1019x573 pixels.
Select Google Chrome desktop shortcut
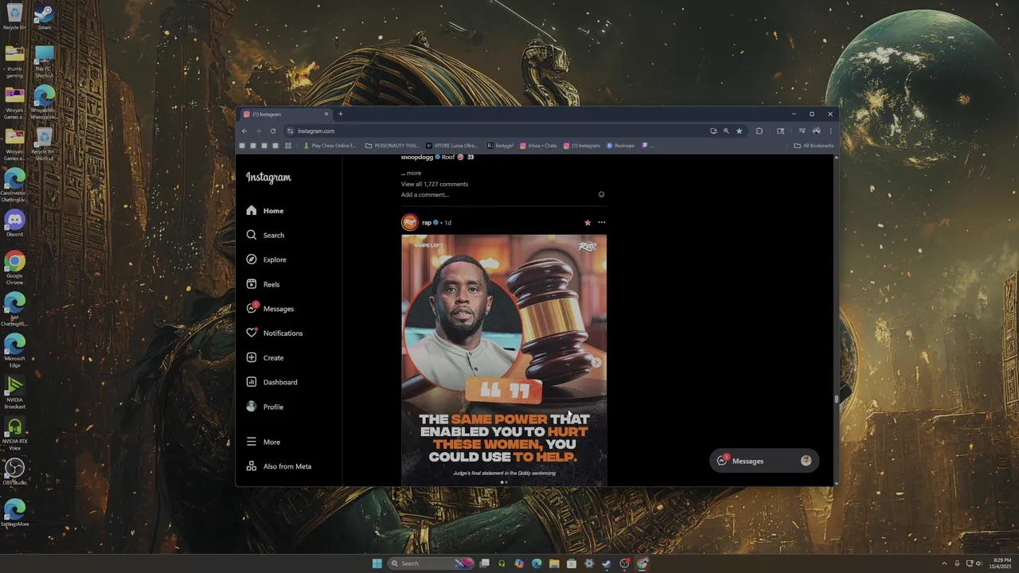[14, 267]
